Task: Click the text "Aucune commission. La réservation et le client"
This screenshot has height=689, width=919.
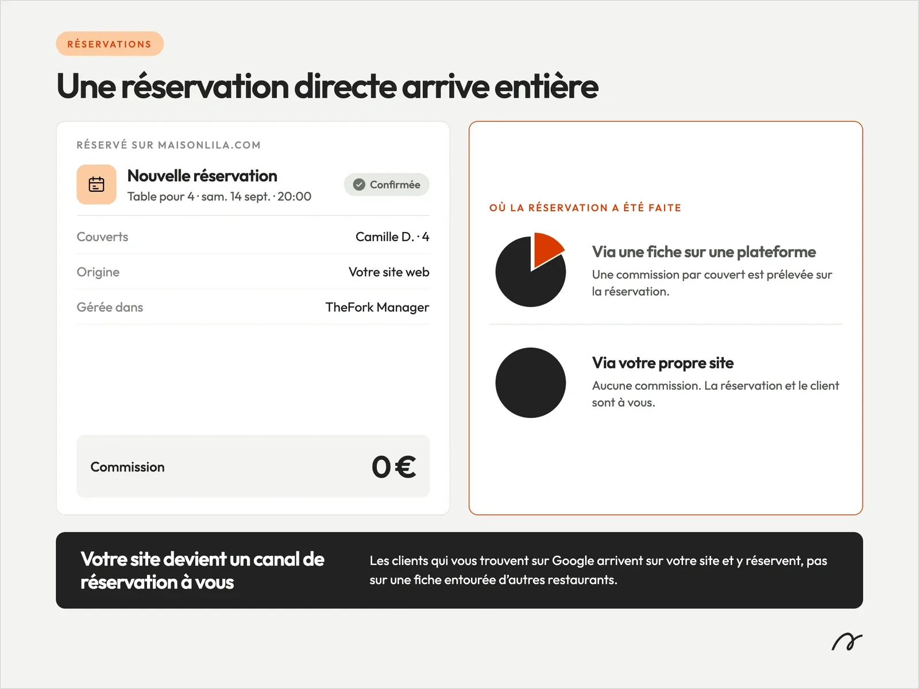Action: (716, 386)
